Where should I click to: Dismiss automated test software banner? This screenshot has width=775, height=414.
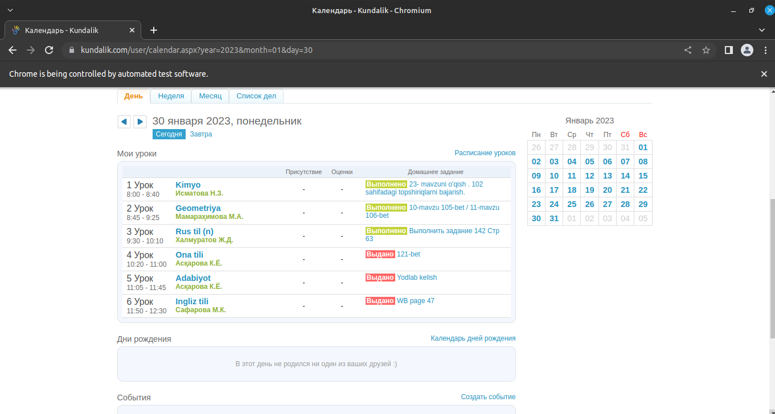[x=764, y=74]
